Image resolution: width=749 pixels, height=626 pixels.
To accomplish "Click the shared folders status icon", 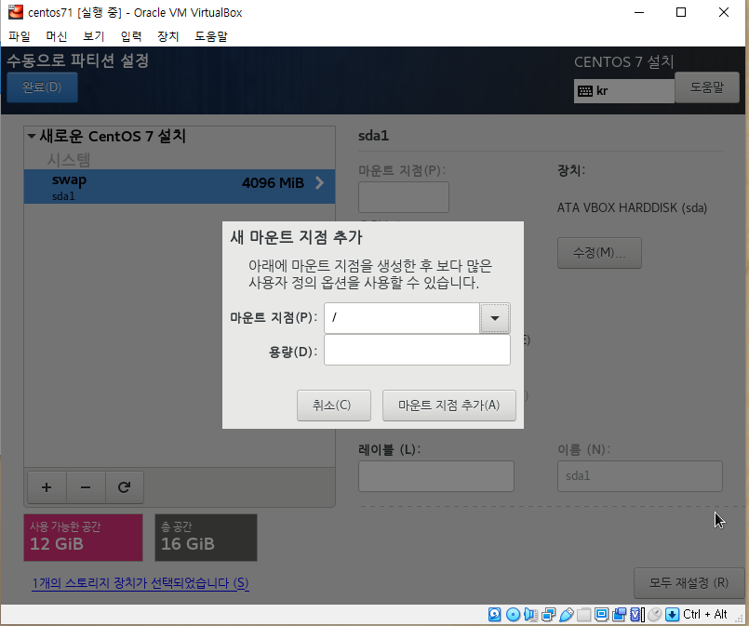I will [583, 614].
